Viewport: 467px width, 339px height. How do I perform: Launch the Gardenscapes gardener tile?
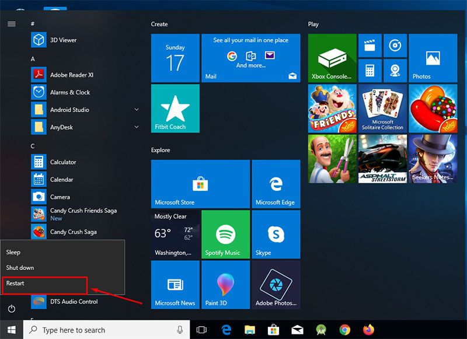pyautogui.click(x=332, y=159)
